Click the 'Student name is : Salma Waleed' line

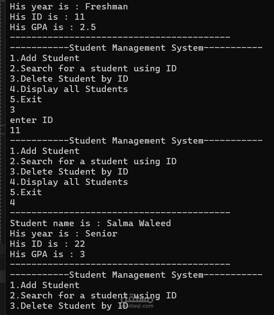(90, 223)
